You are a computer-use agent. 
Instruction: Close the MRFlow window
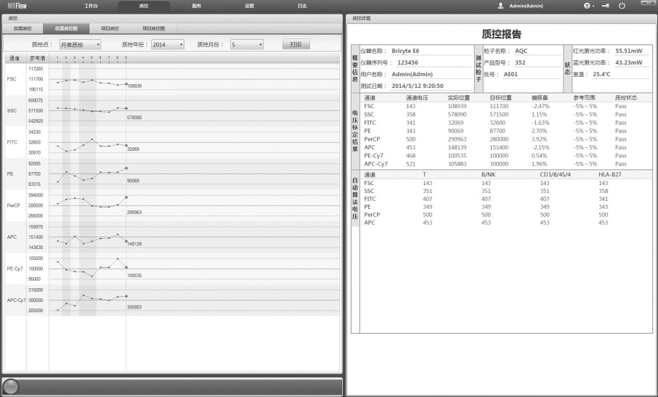(654, 2)
